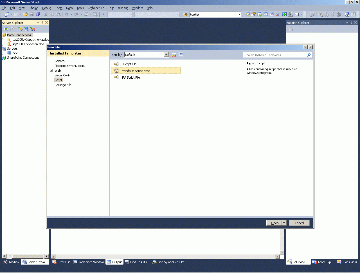The image size is (360, 273).
Task: Open the File menu
Action: [4, 8]
